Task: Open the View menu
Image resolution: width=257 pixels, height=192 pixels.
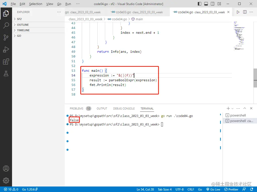Action: click(x=49, y=4)
